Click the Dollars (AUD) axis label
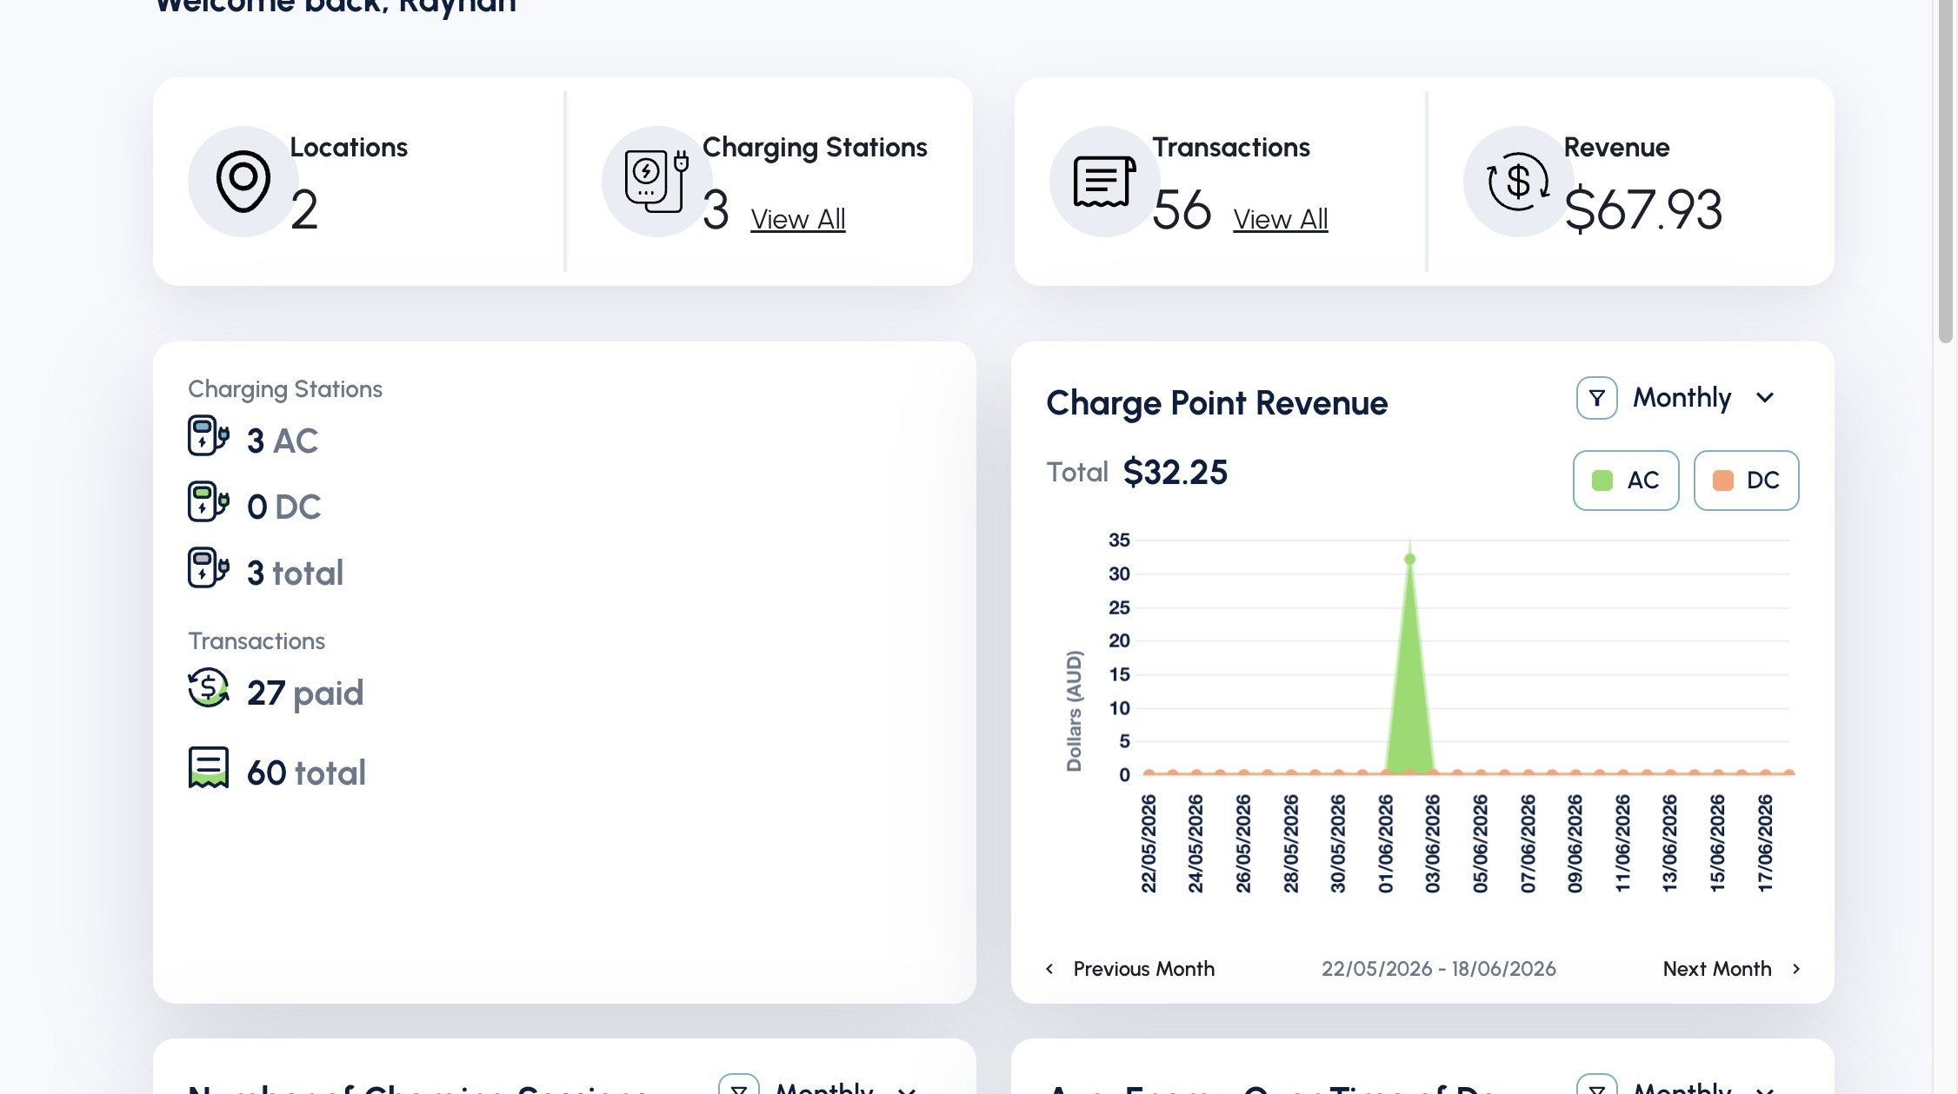Image resolution: width=1958 pixels, height=1094 pixels. point(1075,711)
